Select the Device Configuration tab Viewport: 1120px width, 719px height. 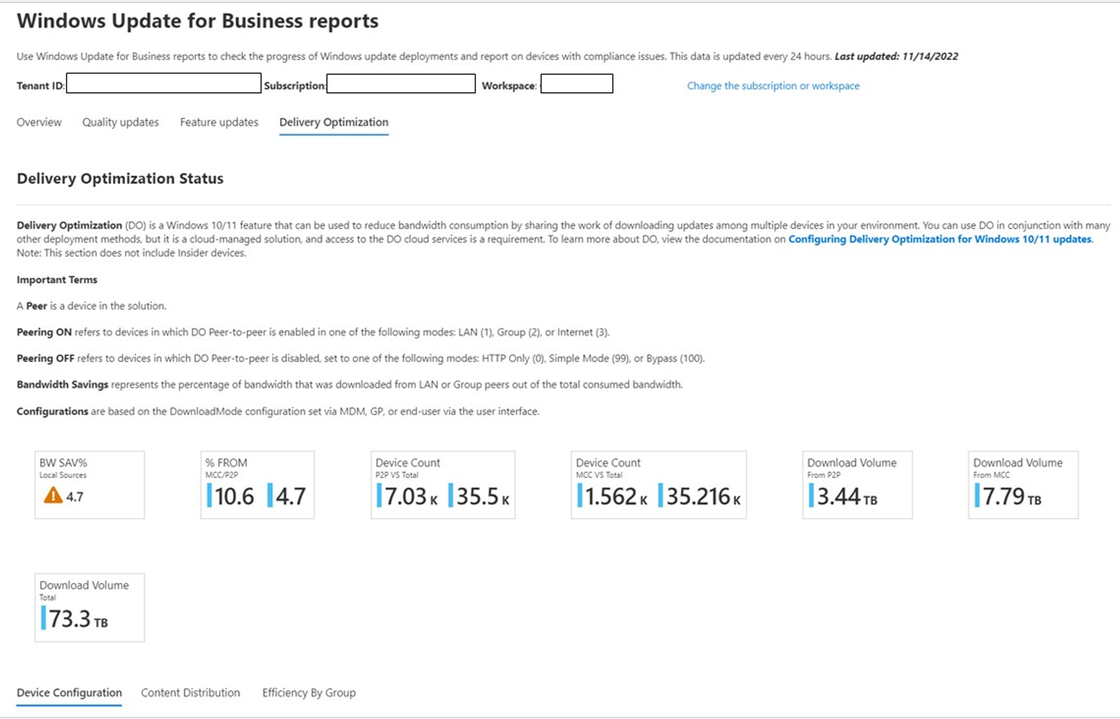(x=69, y=693)
